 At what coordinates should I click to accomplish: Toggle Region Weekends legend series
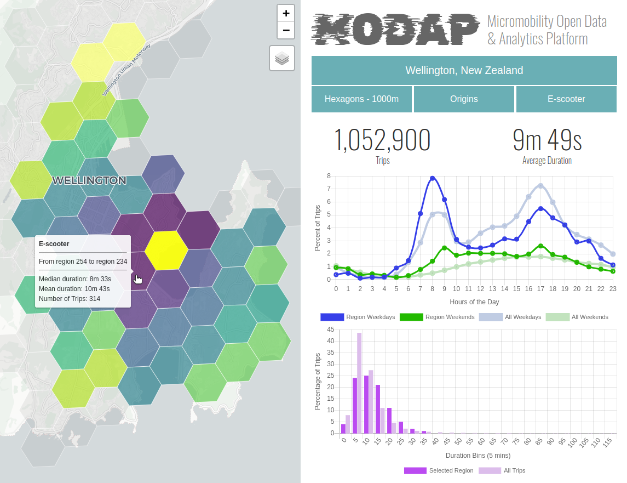click(436, 317)
